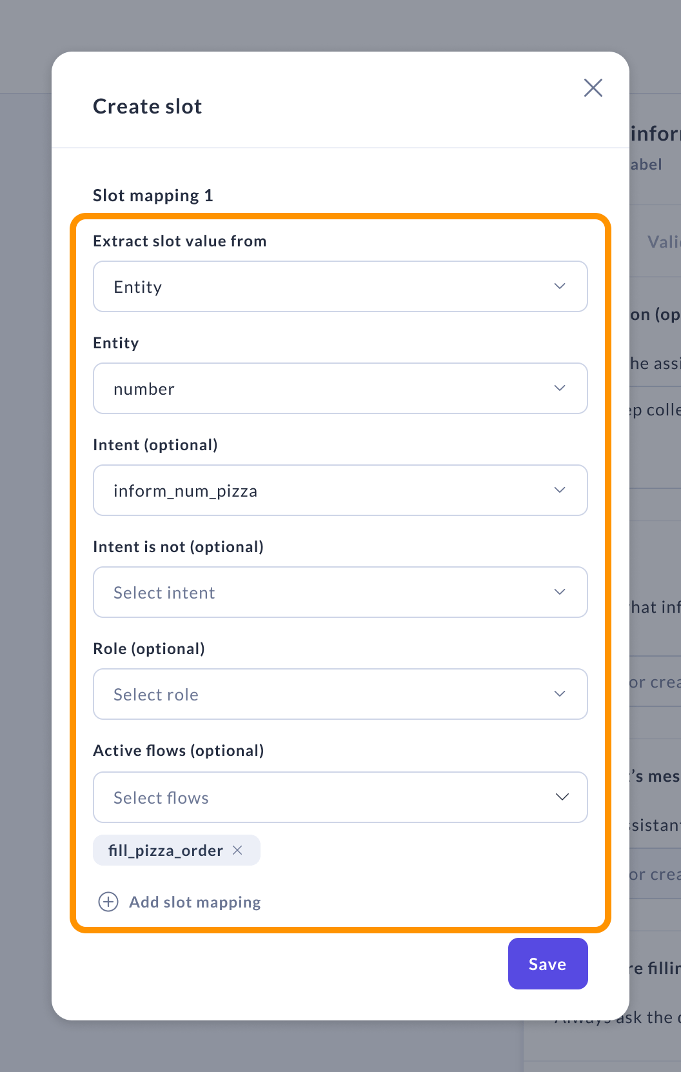The height and width of the screenshot is (1072, 681).
Task: Open the Active flows Select flows dropdown
Action: 322,797
